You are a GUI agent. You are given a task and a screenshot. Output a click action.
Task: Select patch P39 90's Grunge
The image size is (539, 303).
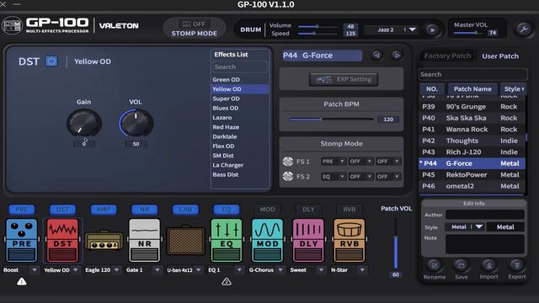472,107
